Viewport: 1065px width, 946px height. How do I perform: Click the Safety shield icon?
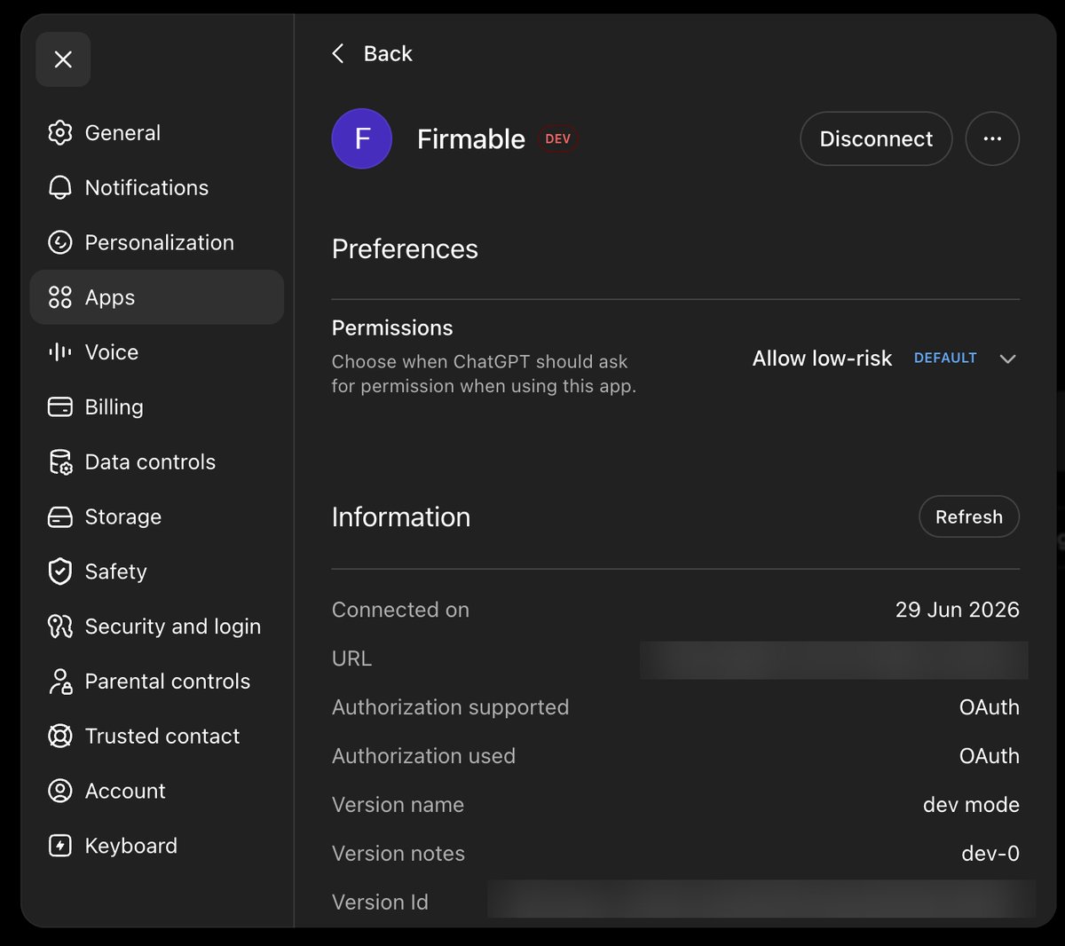(59, 572)
